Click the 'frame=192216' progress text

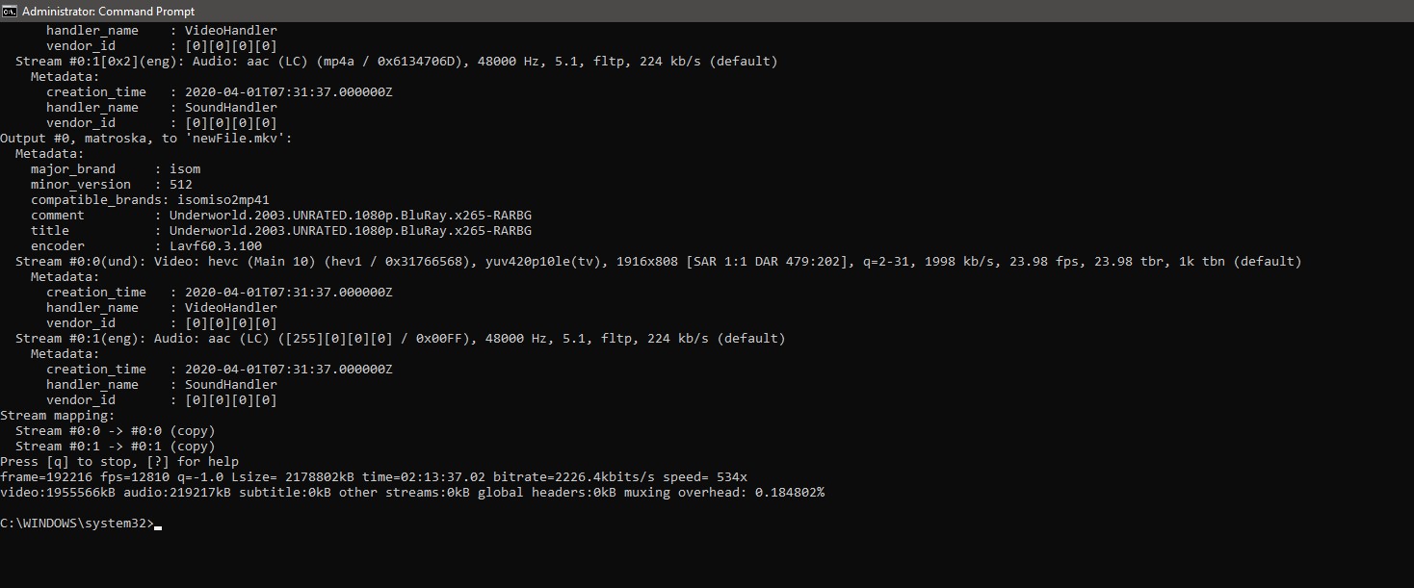pos(46,477)
